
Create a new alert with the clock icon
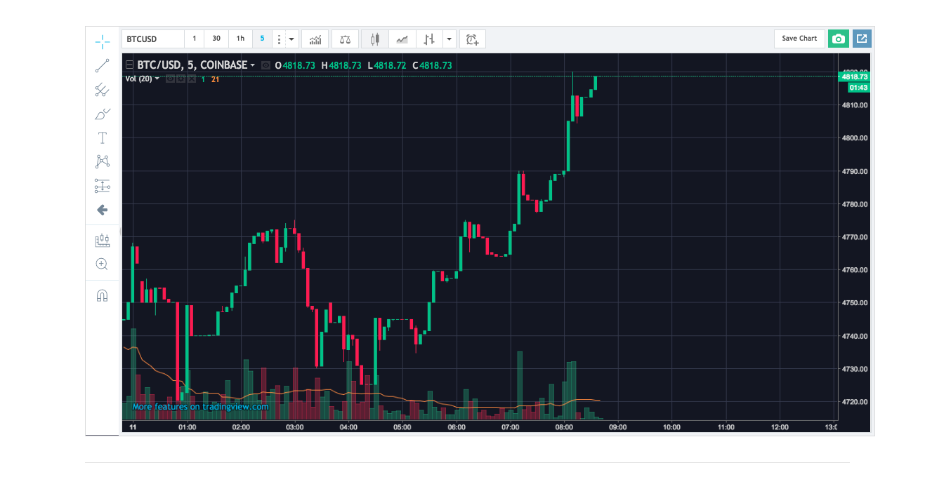(x=472, y=39)
